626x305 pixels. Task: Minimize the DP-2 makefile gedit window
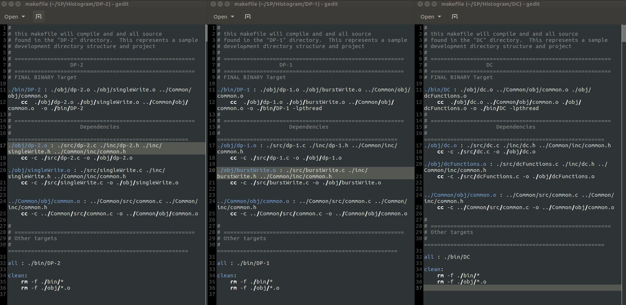[x=11, y=4]
